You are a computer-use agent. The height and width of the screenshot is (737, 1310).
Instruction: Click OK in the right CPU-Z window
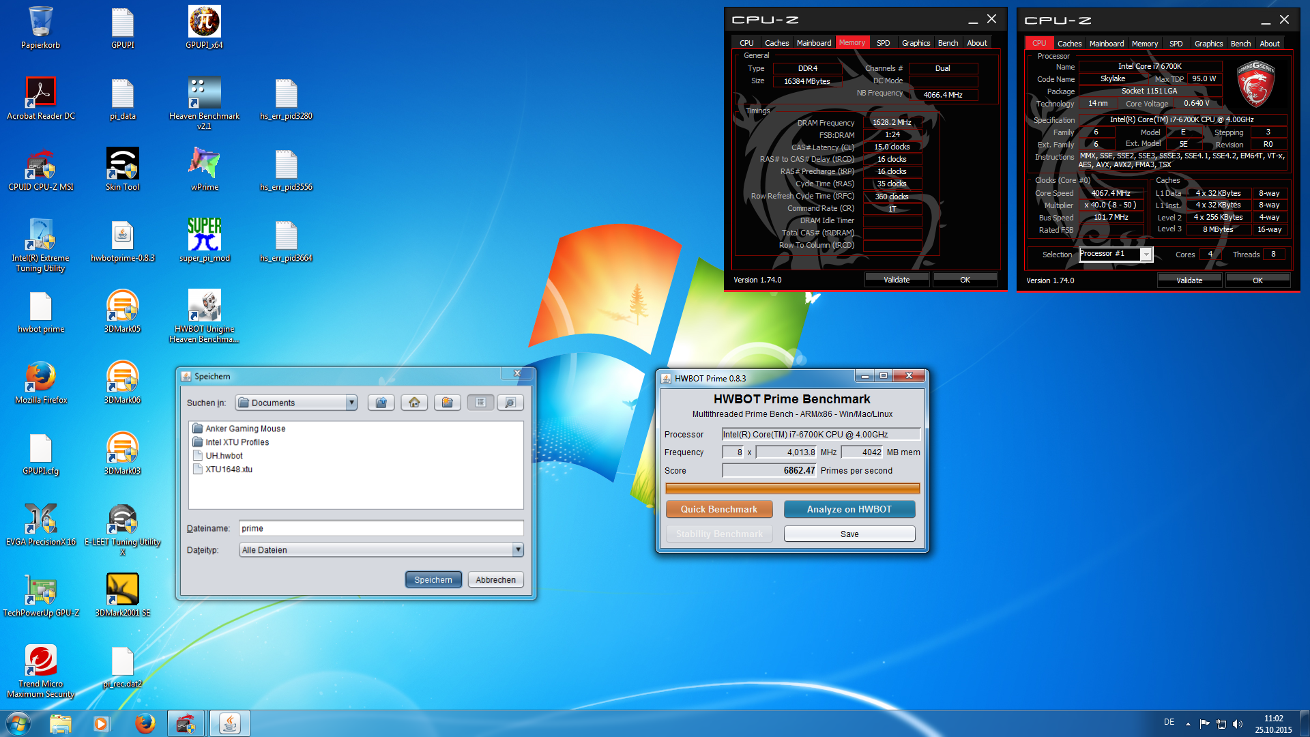[x=1257, y=280]
